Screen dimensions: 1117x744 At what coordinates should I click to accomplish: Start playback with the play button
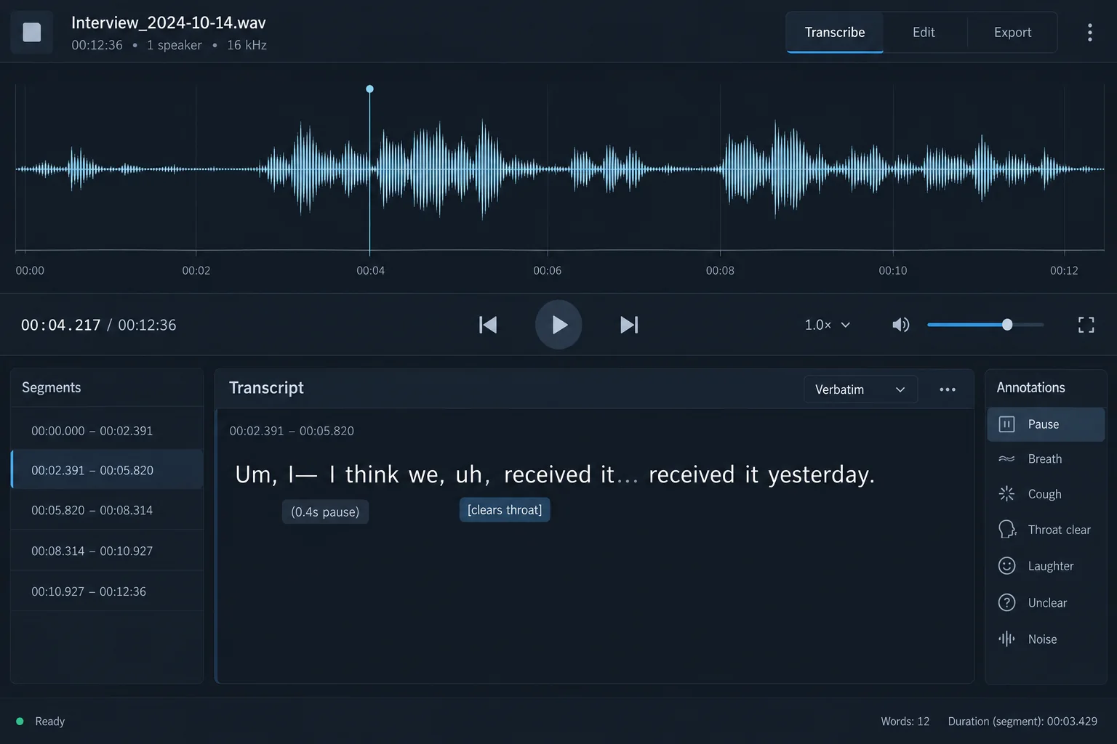click(558, 325)
